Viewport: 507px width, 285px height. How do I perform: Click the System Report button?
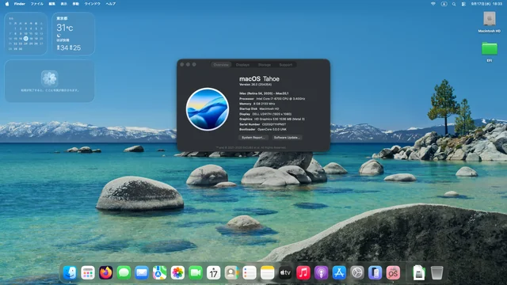click(x=253, y=137)
